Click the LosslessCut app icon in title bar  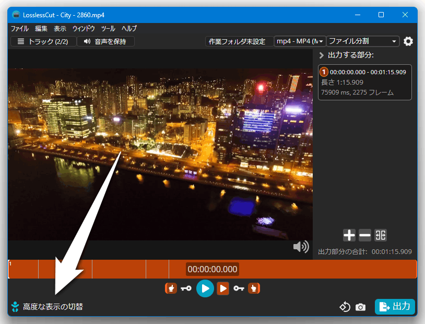coord(16,15)
